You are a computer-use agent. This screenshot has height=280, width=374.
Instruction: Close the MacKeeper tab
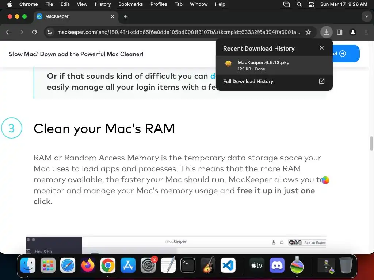[x=112, y=16]
